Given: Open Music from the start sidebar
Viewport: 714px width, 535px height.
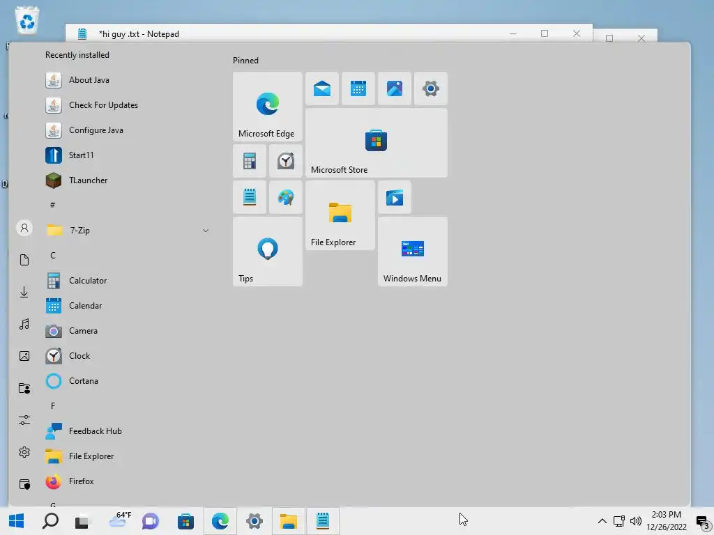Looking at the screenshot, I should point(24,324).
